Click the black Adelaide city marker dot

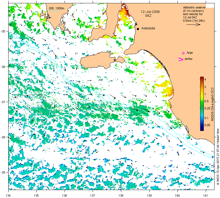tap(138, 29)
